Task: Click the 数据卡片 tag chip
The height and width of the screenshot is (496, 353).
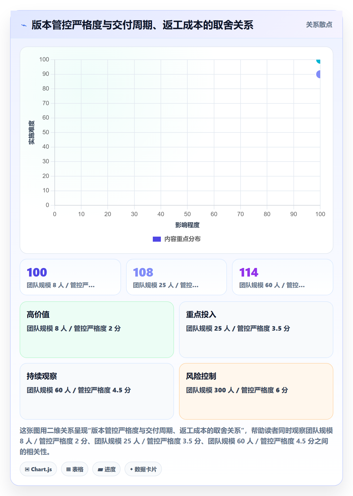Action: click(x=143, y=469)
